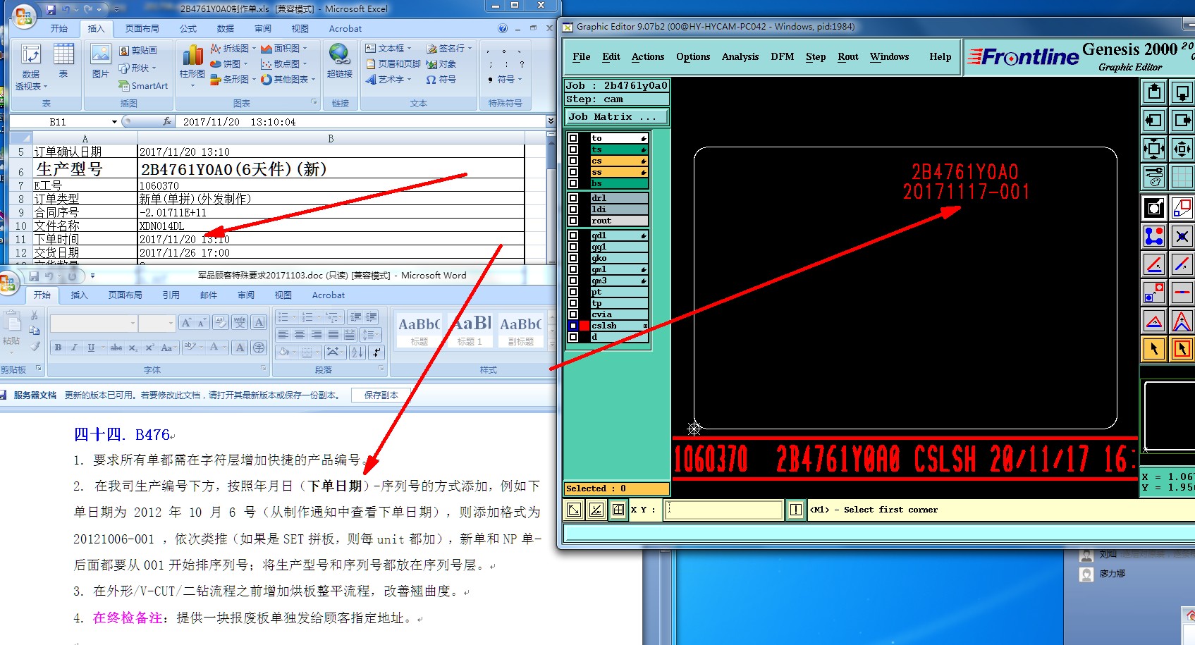
Task: Click the exclamation mark icon beside coordinate field
Action: pyautogui.click(x=796, y=510)
